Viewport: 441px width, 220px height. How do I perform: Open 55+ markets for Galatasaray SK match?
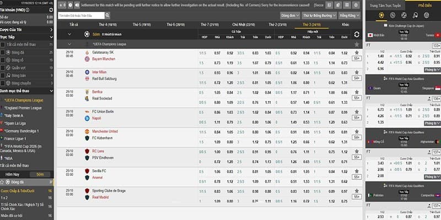click(357, 58)
